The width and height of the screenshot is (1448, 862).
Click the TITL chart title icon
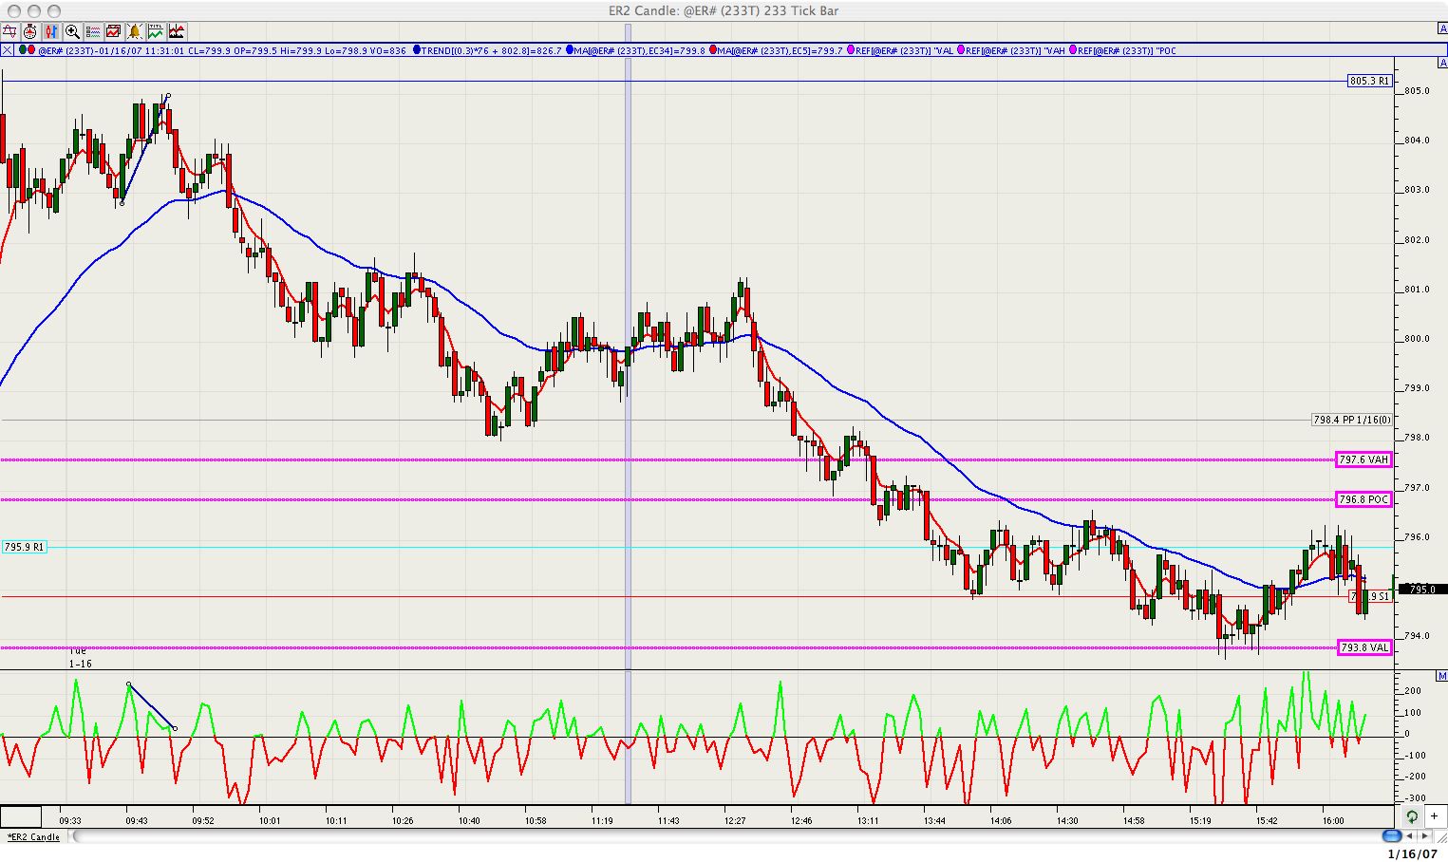tap(155, 31)
